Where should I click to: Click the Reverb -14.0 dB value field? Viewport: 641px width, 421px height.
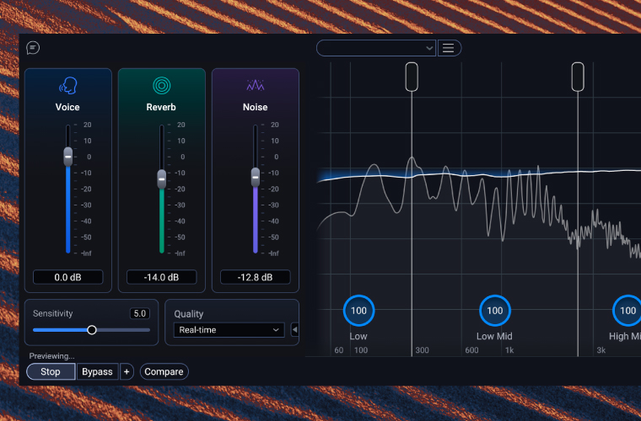161,277
